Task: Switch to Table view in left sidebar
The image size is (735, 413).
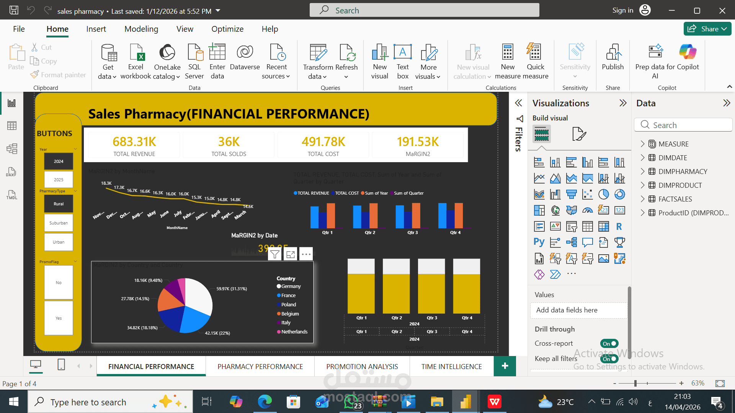Action: click(12, 126)
